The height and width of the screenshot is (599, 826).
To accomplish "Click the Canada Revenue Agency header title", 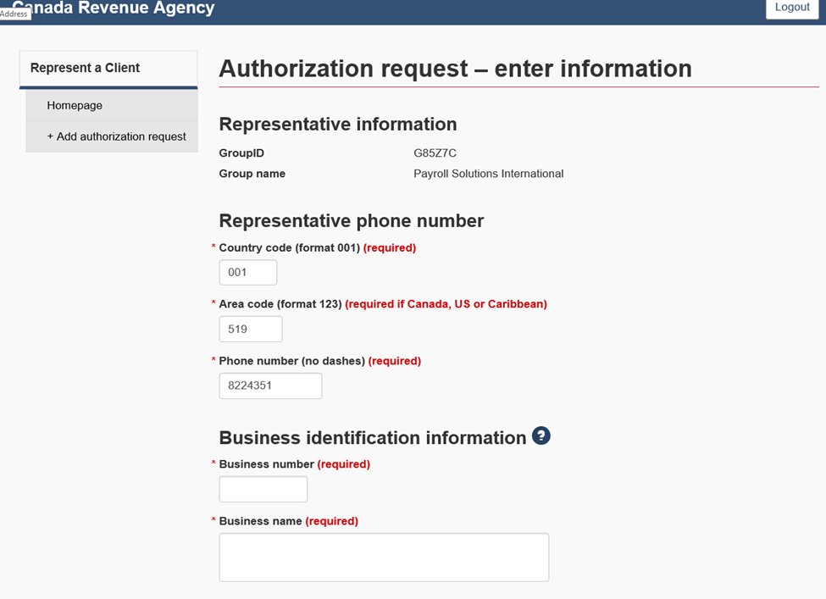I will 119,8.
